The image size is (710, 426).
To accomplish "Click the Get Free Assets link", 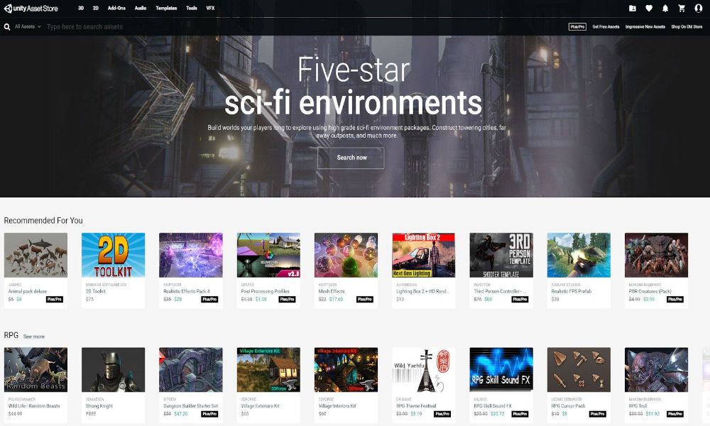I will point(605,26).
